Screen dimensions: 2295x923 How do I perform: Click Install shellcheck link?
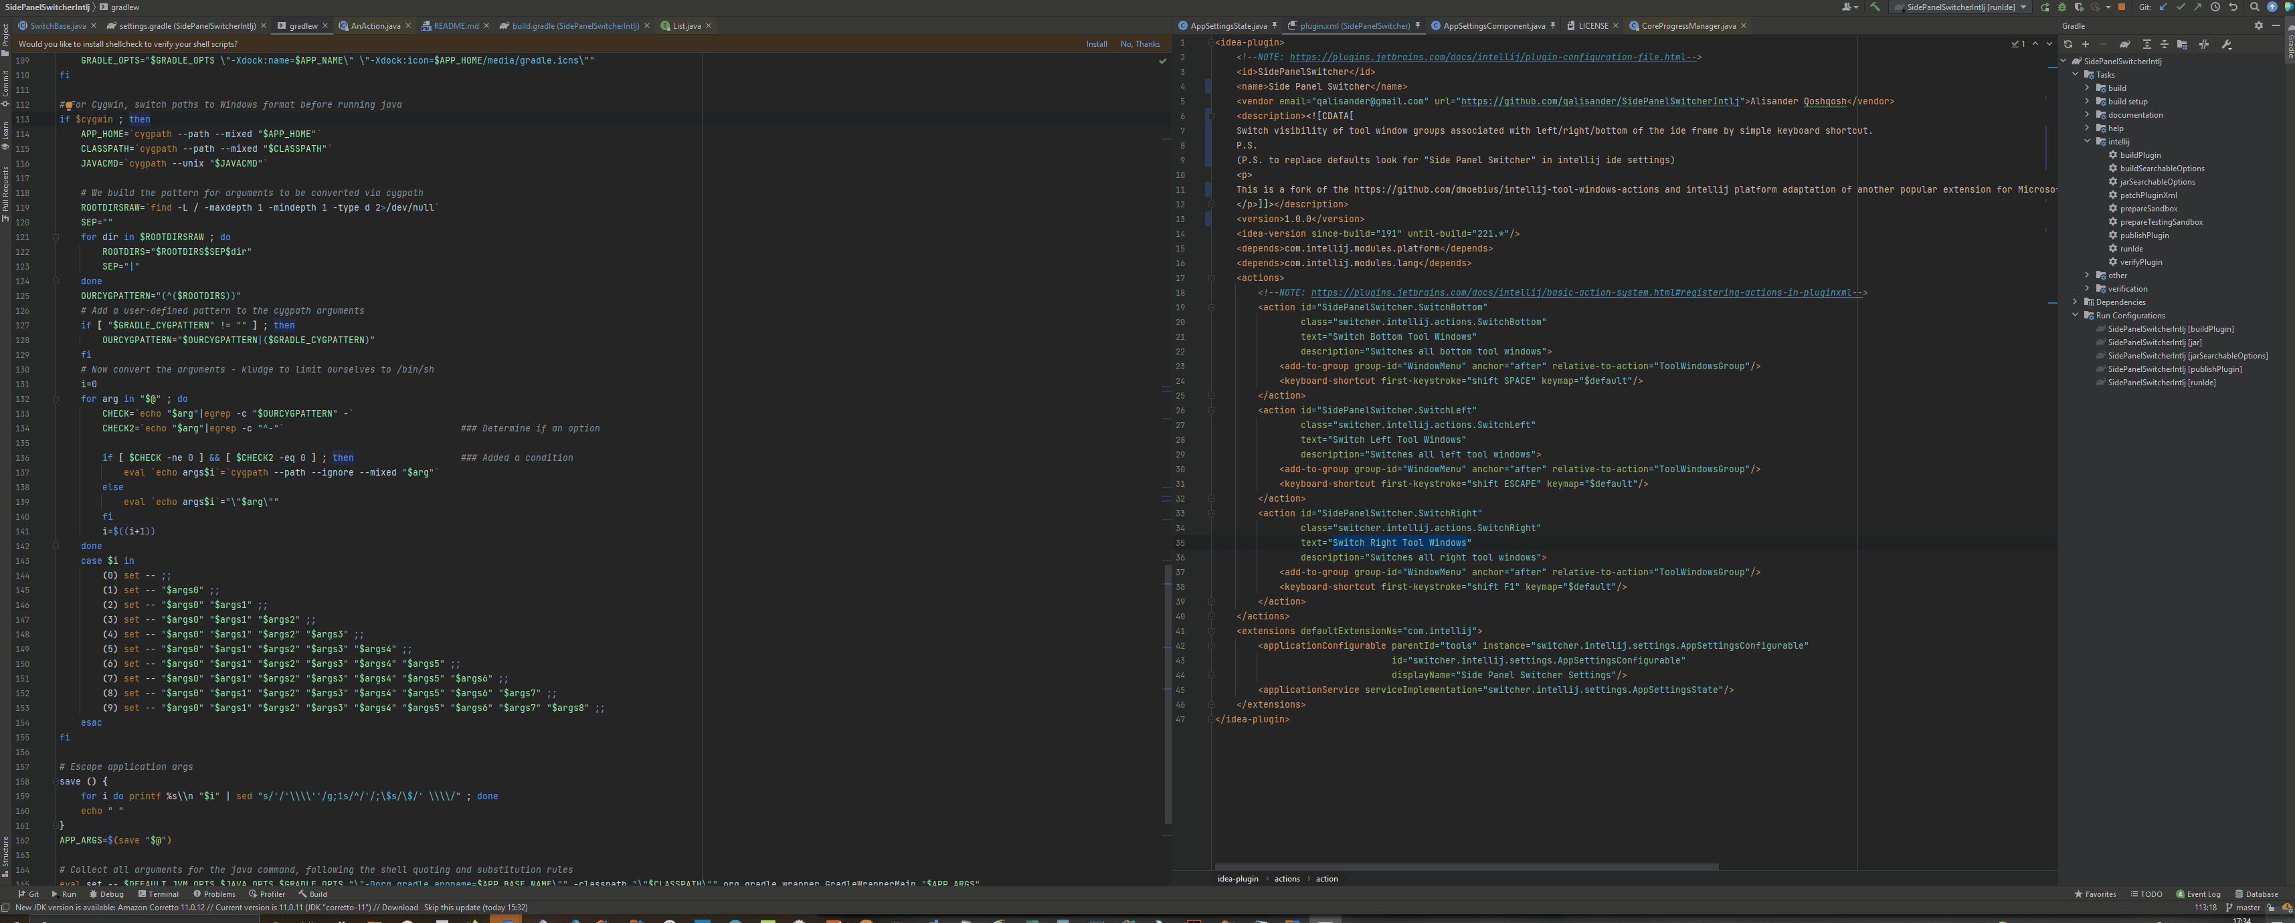[x=1096, y=43]
